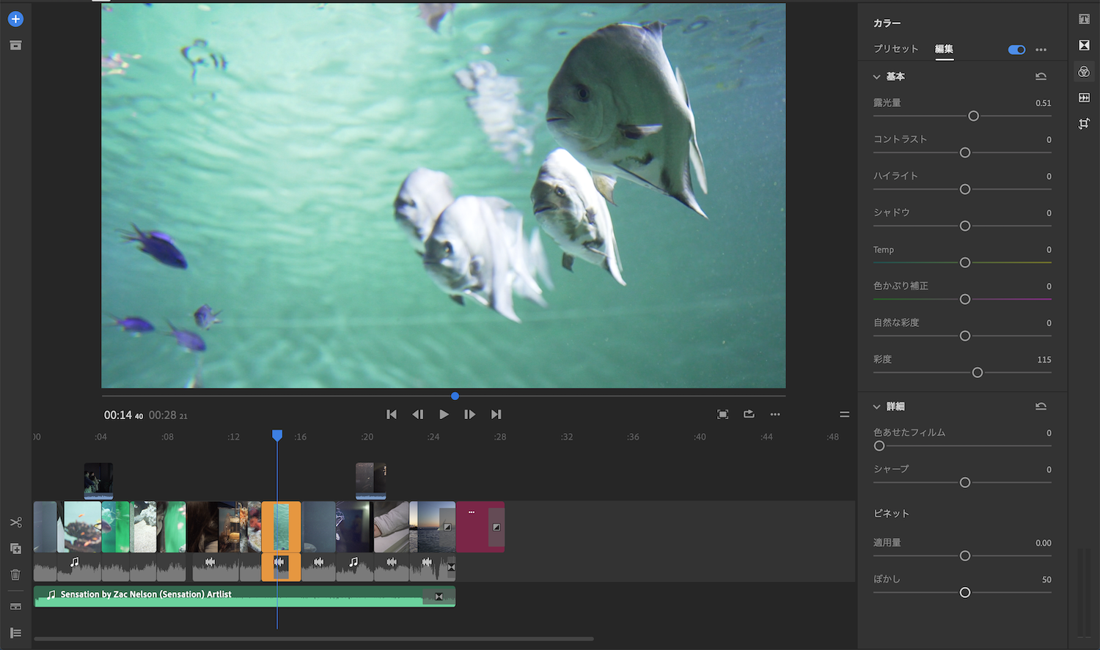1100x650 pixels.
Task: Delete selected clip with trash icon
Action: [x=15, y=575]
